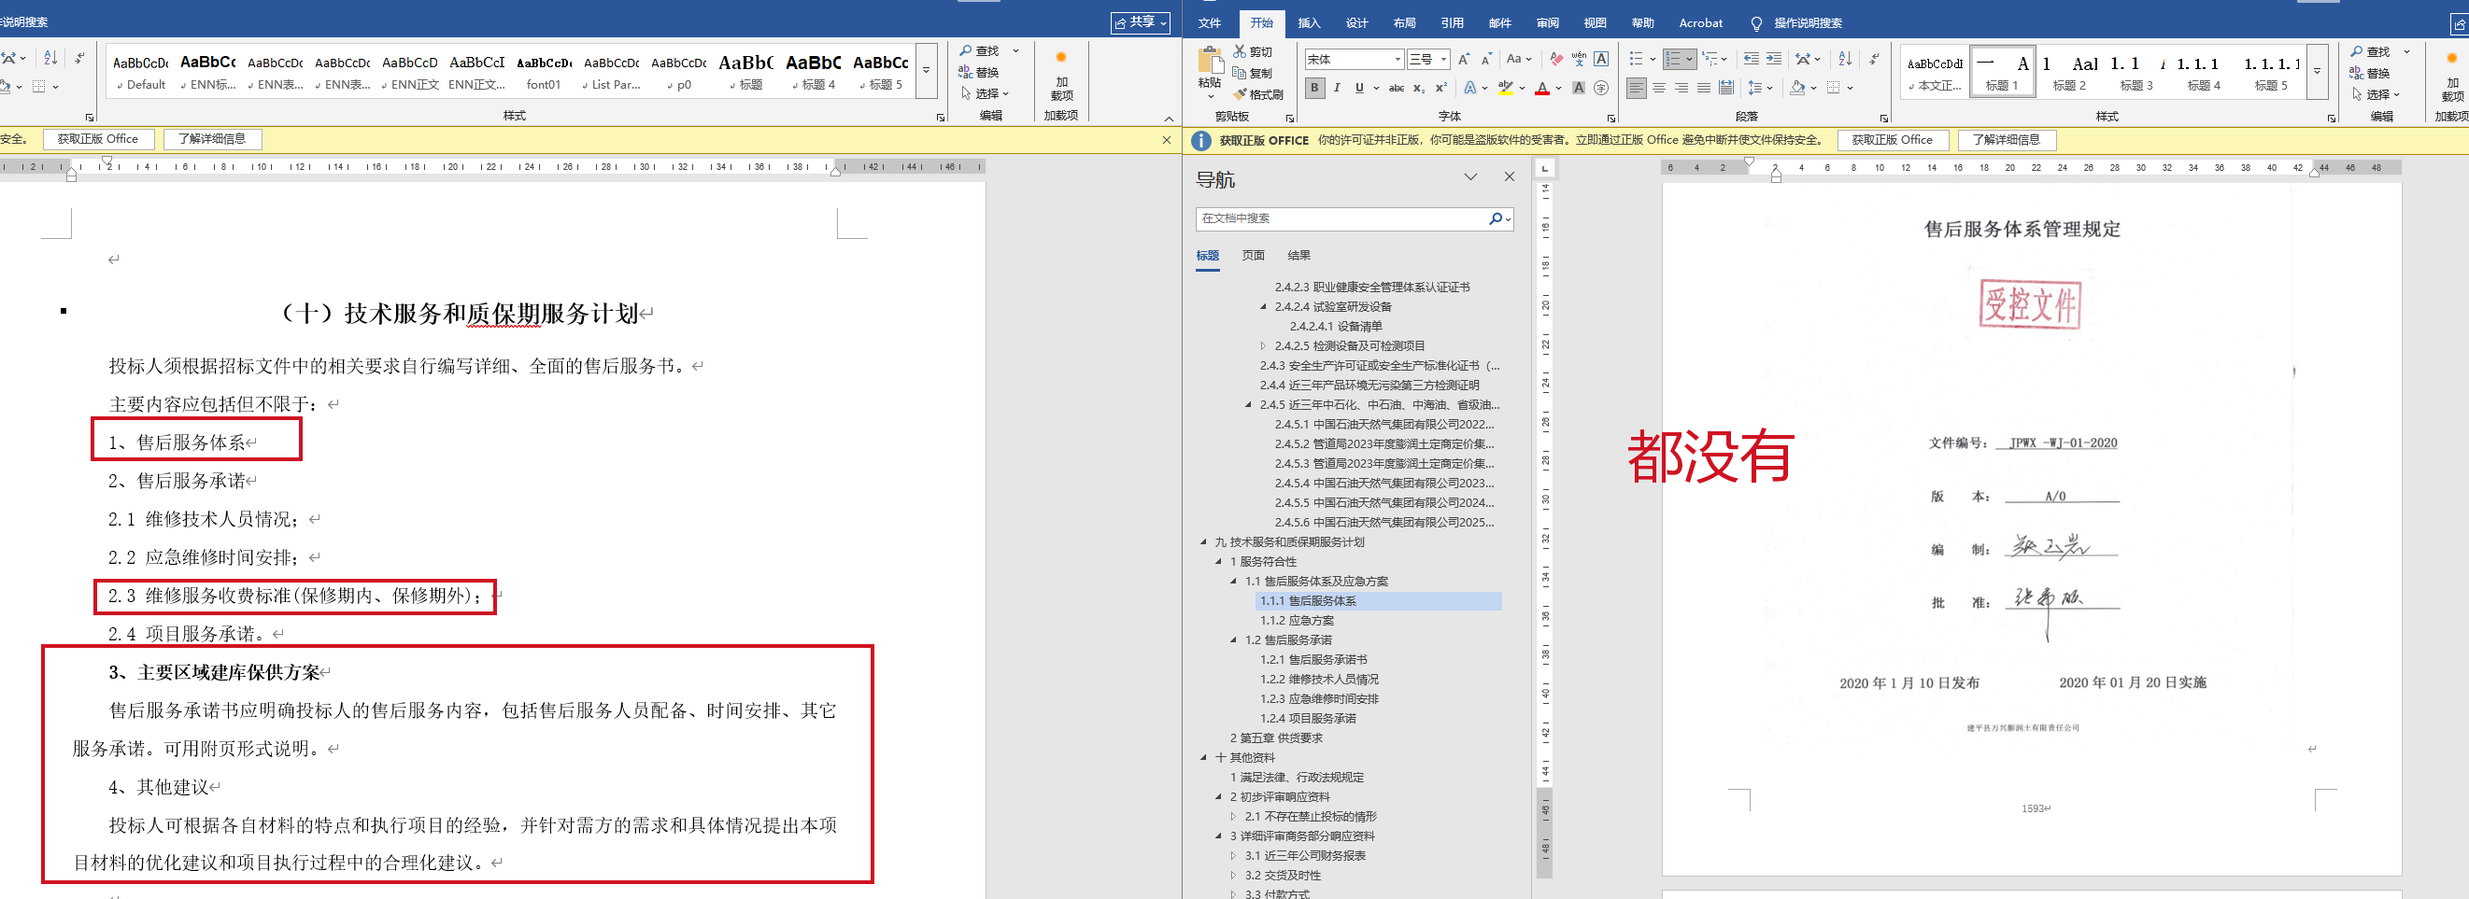The image size is (2469, 899).
Task: Toggle Italic formatting in right window
Action: 1337,88
